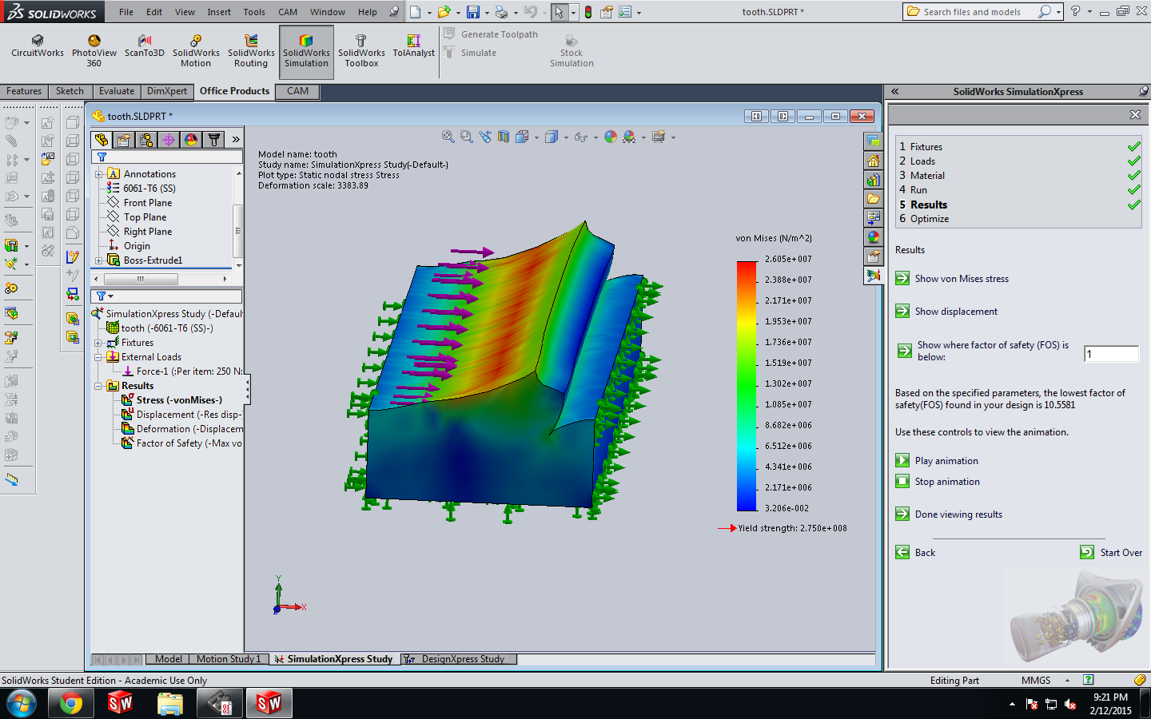Select ConfigurationManager tab icon
Screen dimensions: 1151x719
[146, 140]
